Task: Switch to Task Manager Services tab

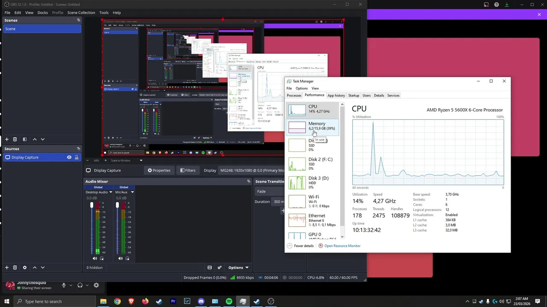Action: [393, 96]
